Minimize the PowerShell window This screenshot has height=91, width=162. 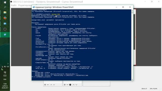[116, 7]
